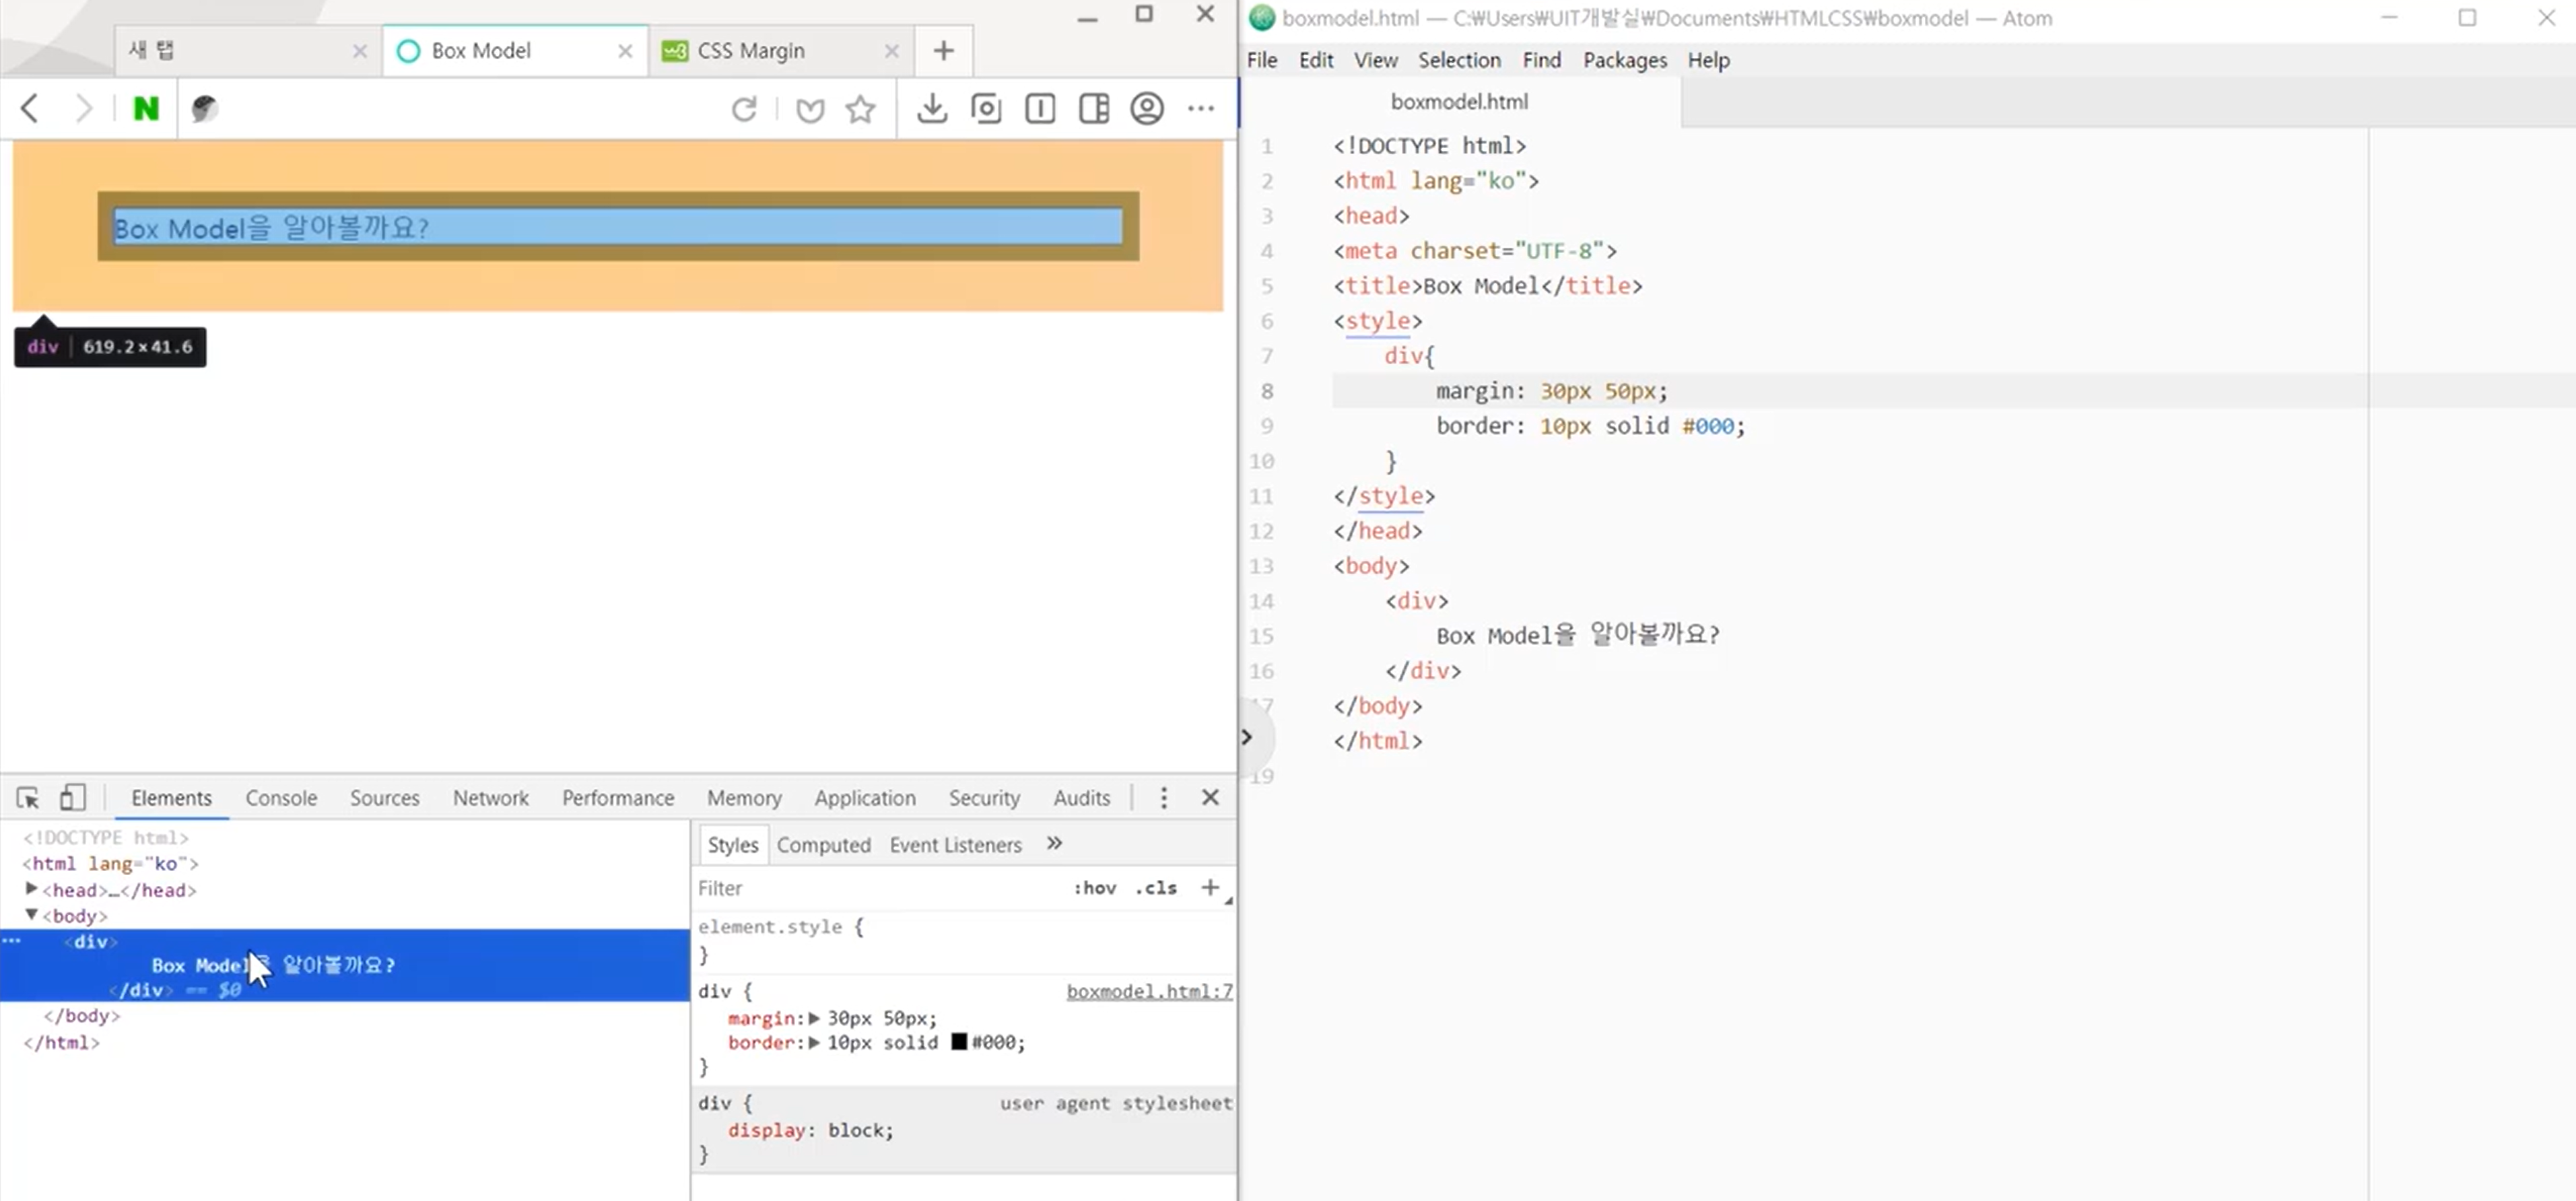
Task: Add new style rule plus button
Action: (x=1210, y=888)
